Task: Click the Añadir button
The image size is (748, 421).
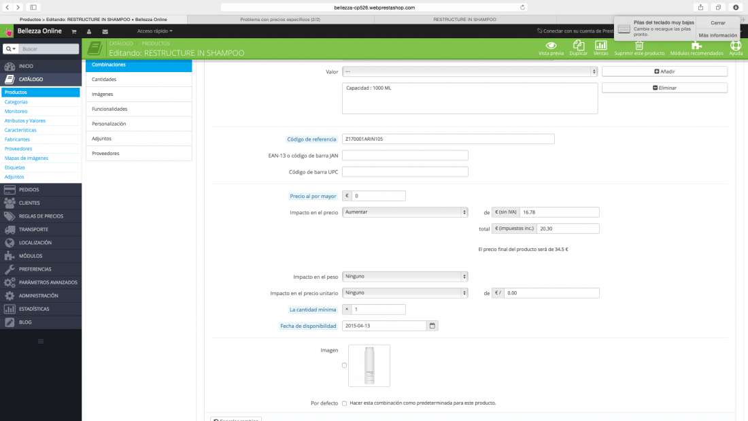Action: [x=664, y=71]
